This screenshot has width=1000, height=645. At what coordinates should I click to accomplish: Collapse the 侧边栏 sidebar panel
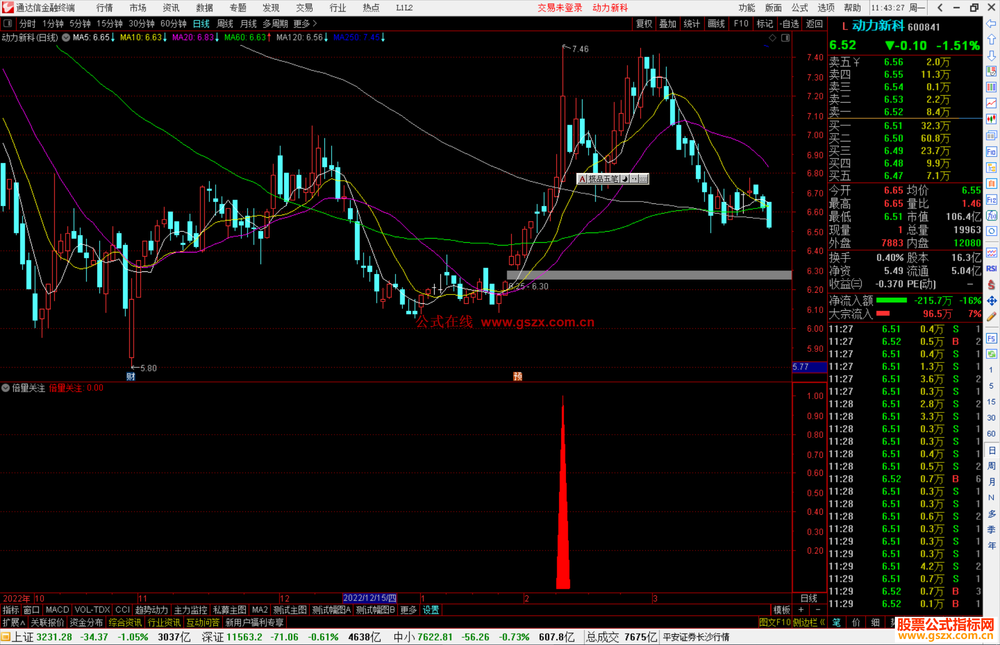pyautogui.click(x=809, y=622)
